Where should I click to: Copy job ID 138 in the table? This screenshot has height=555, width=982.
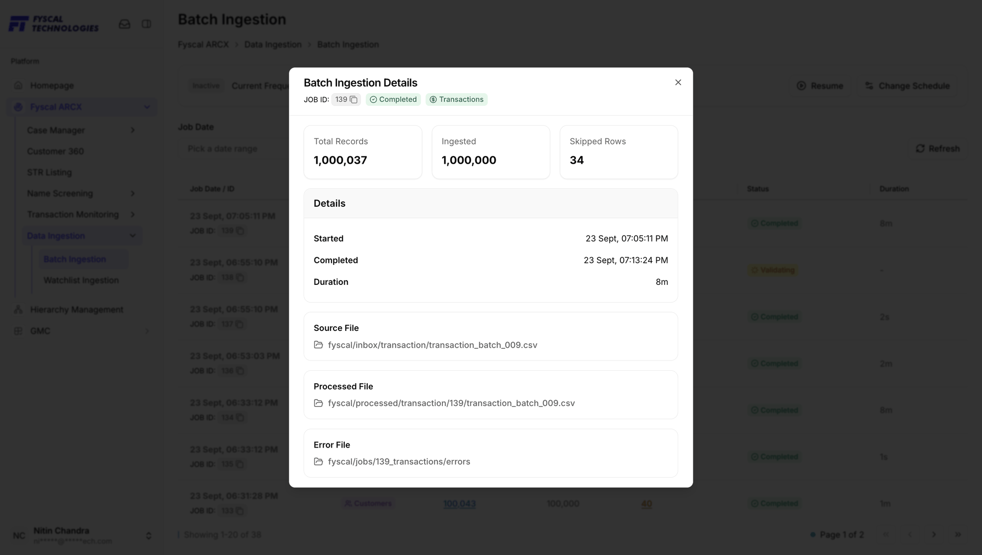pyautogui.click(x=240, y=278)
